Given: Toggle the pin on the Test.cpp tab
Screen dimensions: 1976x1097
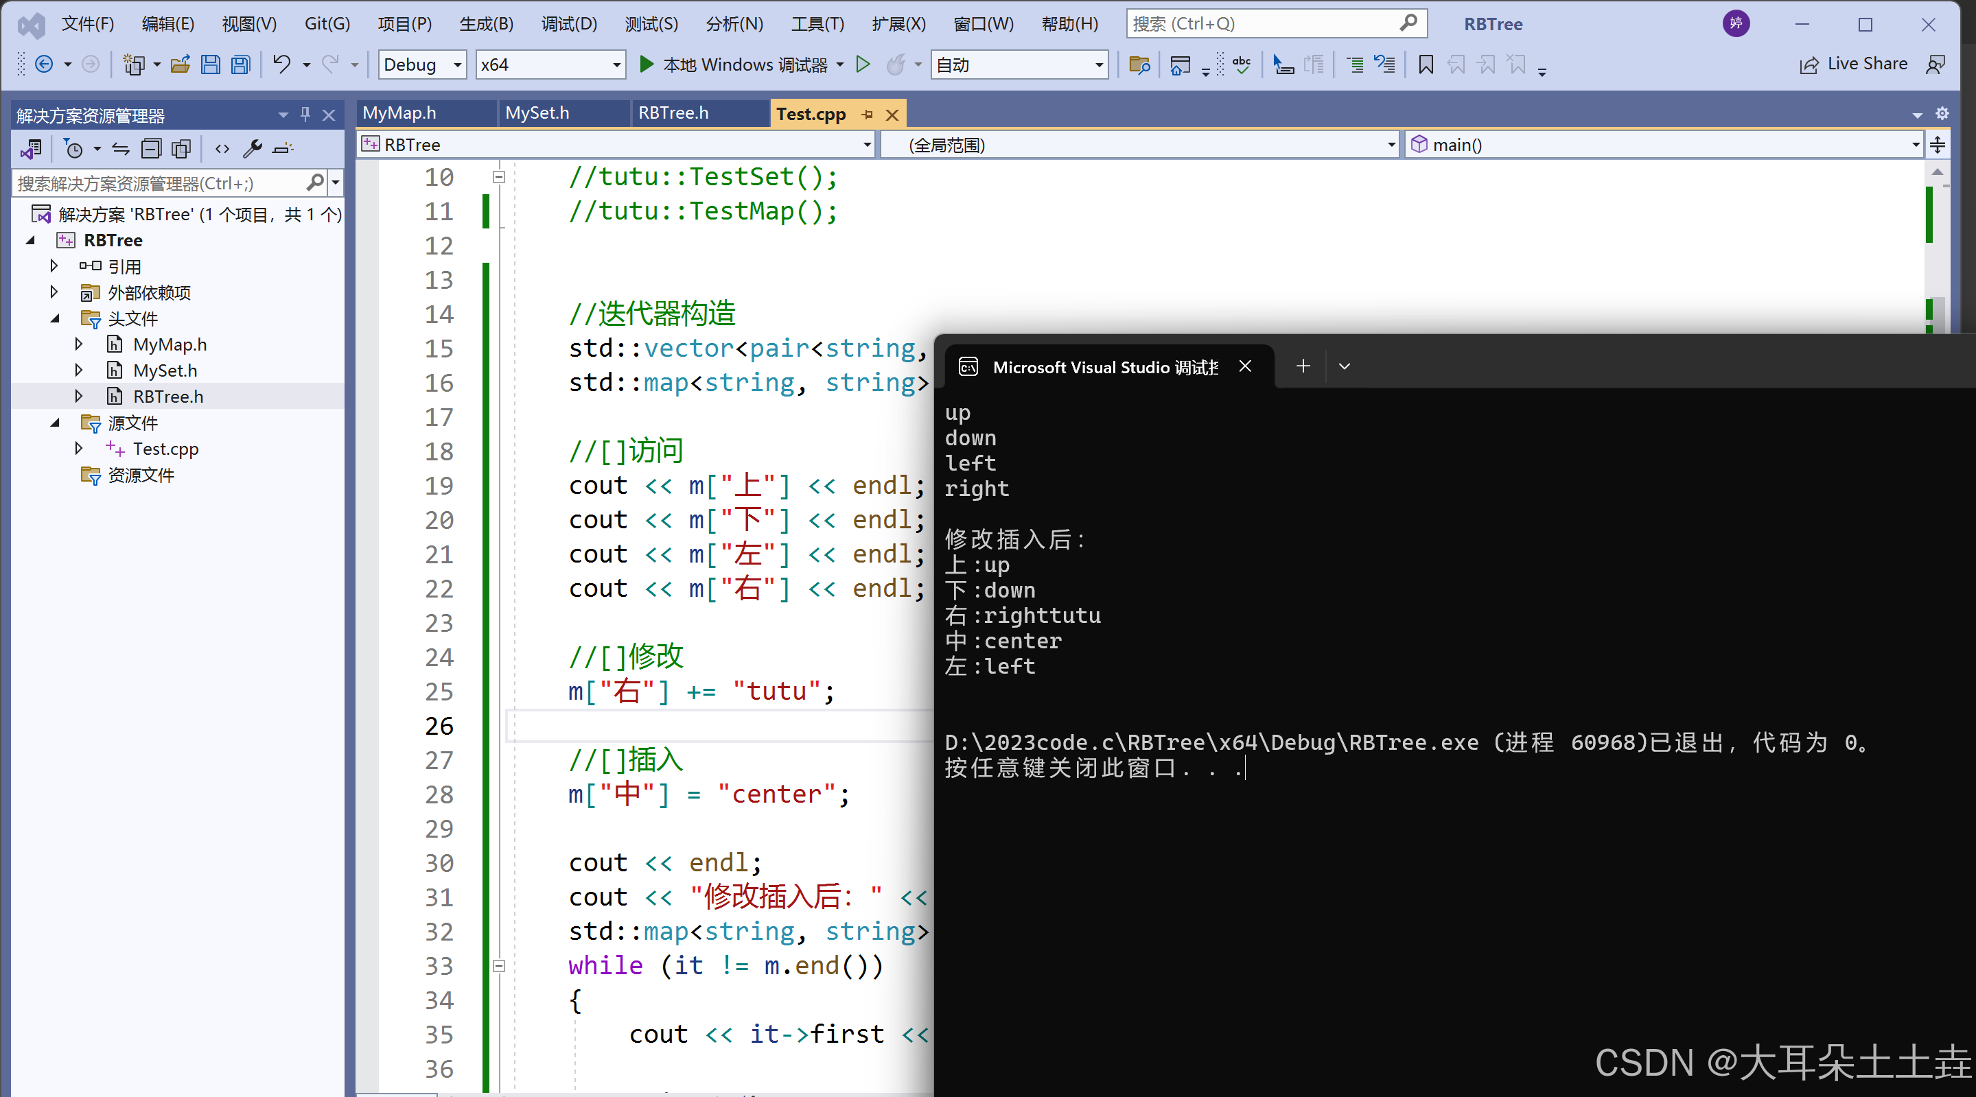Looking at the screenshot, I should click(867, 114).
